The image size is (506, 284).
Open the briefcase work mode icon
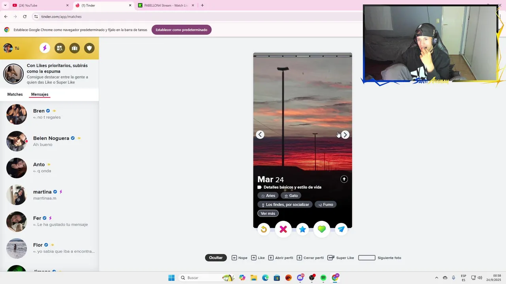[x=74, y=48]
